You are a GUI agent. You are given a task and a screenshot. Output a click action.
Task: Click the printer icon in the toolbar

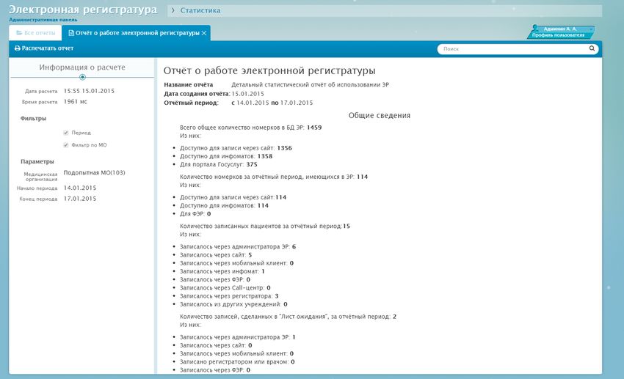[17, 48]
